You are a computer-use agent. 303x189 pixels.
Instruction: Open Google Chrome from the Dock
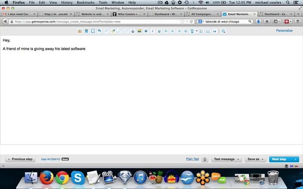tap(62, 178)
